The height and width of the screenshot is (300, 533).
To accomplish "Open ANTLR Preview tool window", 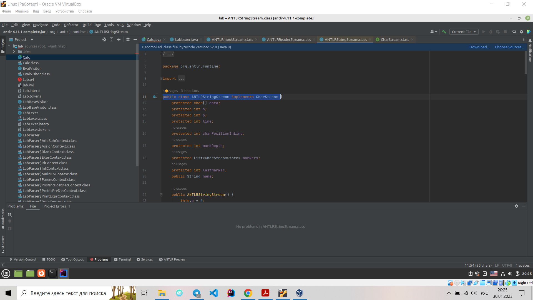I will pos(172,259).
